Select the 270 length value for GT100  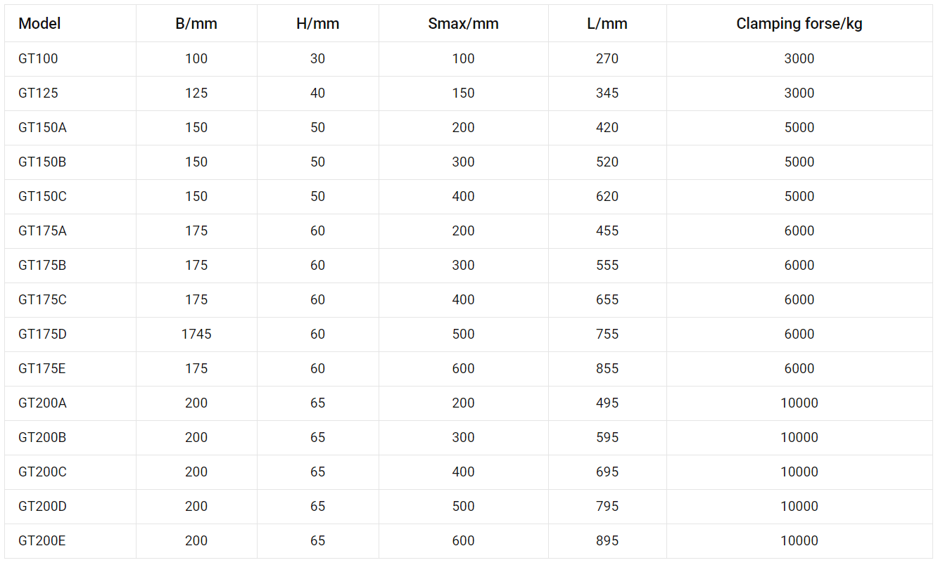pos(607,58)
